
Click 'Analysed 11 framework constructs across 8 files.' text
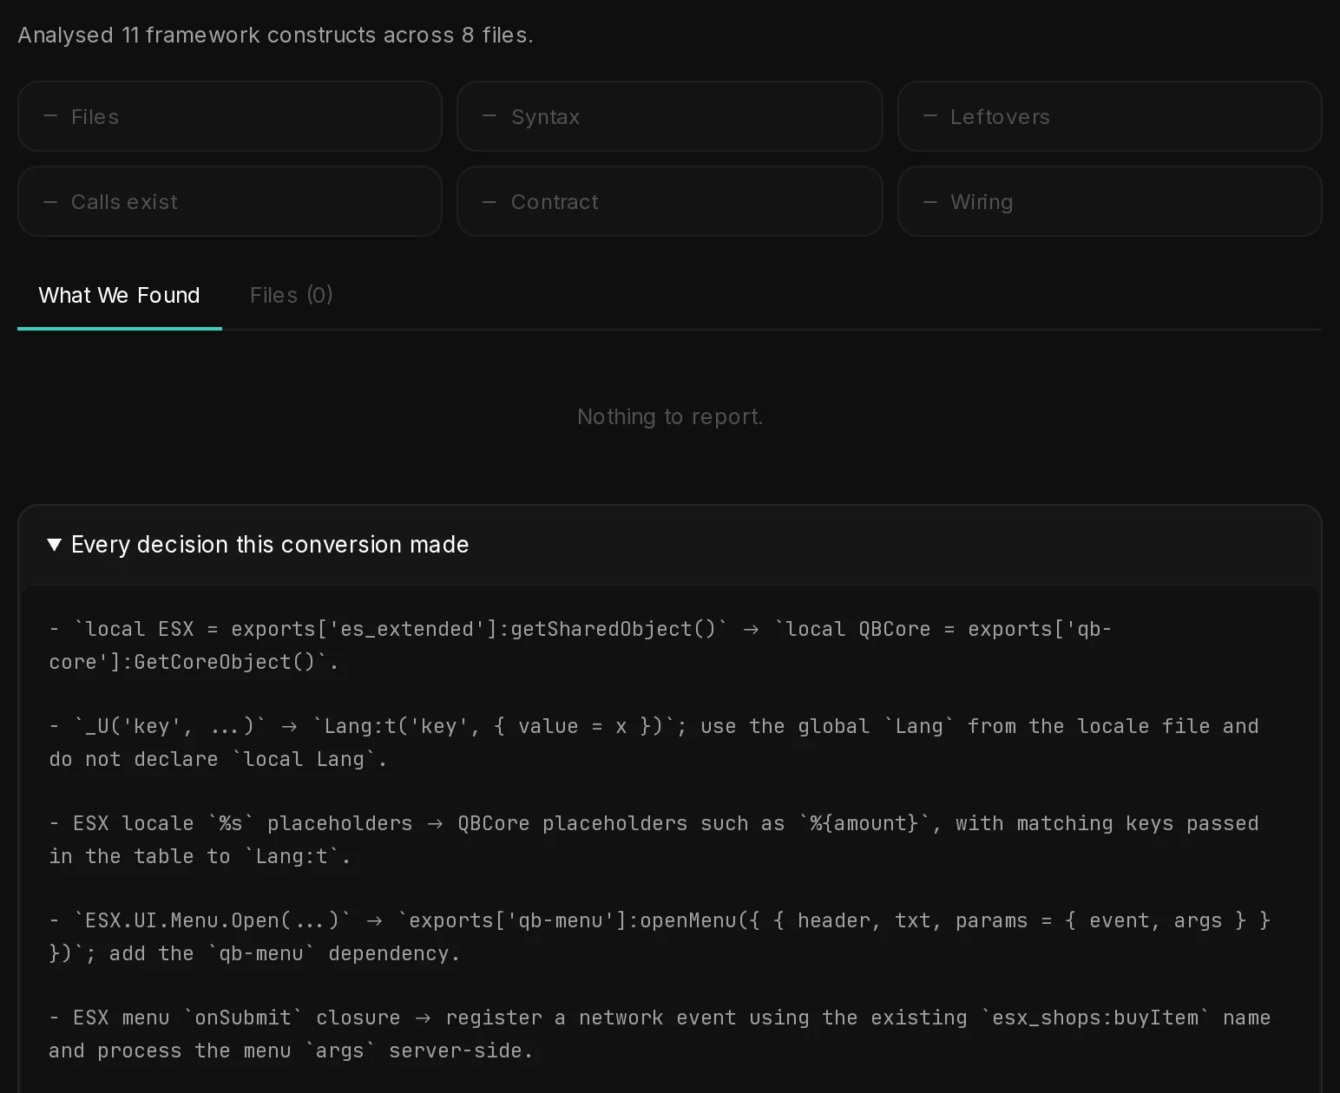click(276, 36)
